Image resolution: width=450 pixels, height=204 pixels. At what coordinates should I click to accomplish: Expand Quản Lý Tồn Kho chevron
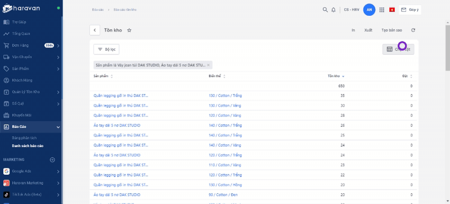click(58, 92)
